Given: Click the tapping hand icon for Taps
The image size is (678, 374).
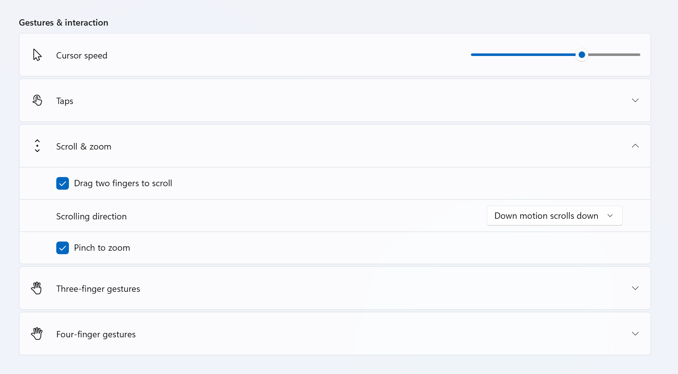Looking at the screenshot, I should 37,101.
